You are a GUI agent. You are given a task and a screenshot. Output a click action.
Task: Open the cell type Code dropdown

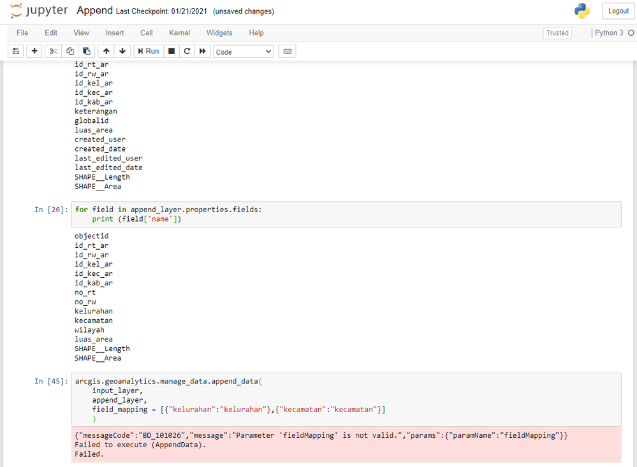[x=244, y=52]
